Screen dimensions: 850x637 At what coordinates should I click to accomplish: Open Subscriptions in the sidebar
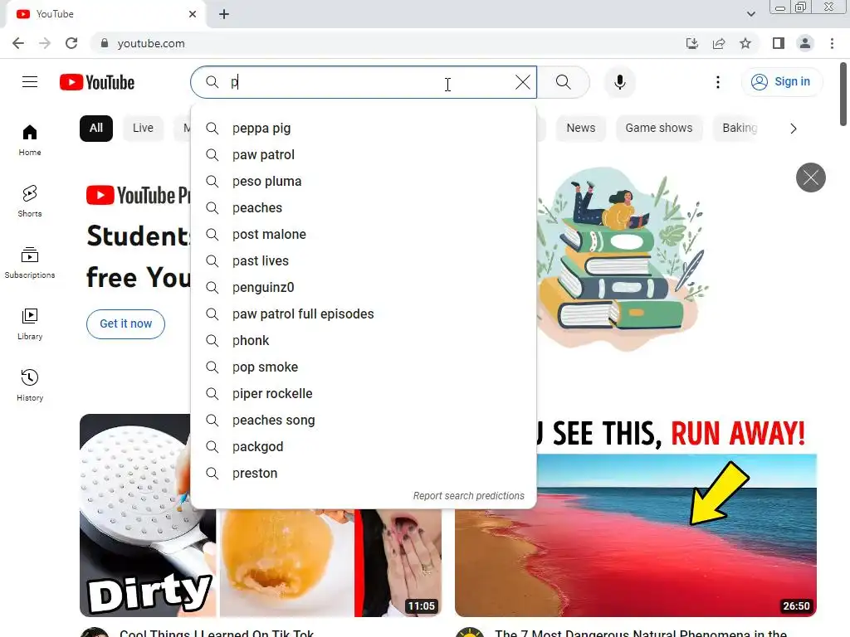tap(30, 263)
